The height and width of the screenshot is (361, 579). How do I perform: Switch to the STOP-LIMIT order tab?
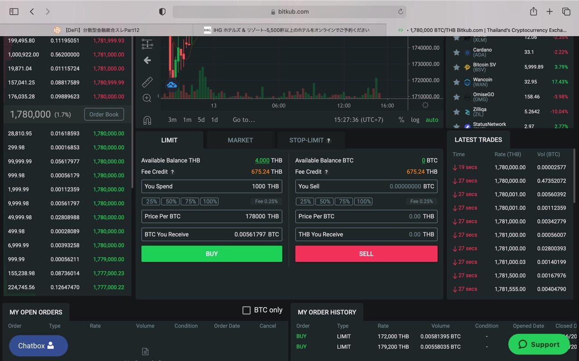(311, 140)
